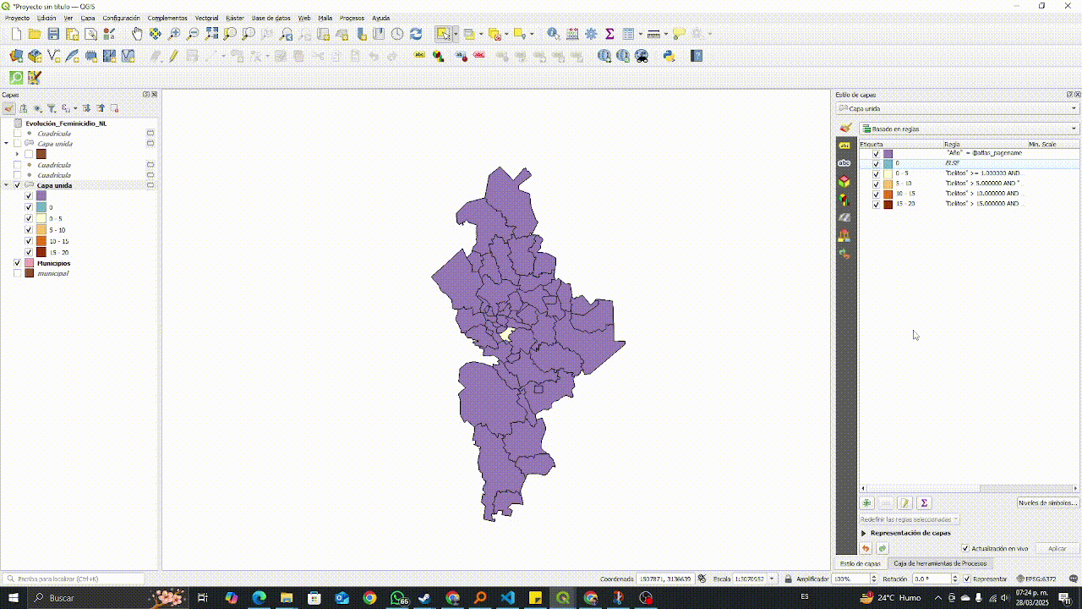Open the Basado en reglas renderer dropdown

tap(969, 129)
